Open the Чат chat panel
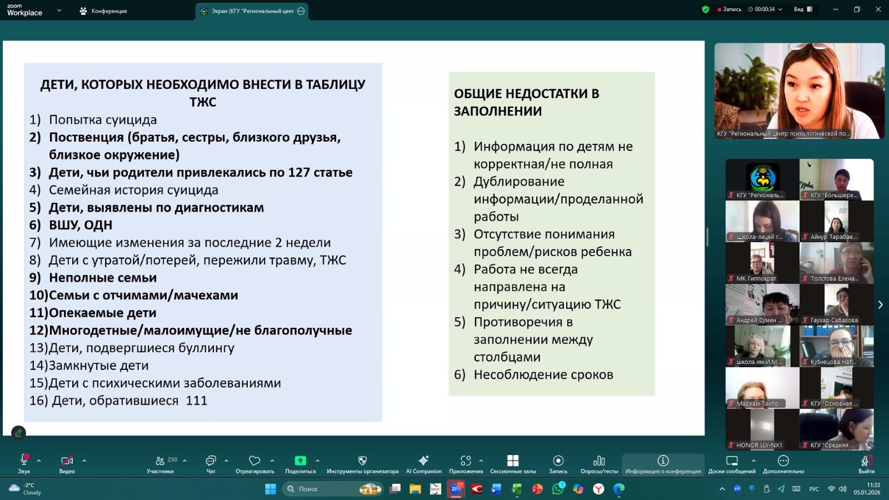The height and width of the screenshot is (500, 889). click(x=211, y=463)
